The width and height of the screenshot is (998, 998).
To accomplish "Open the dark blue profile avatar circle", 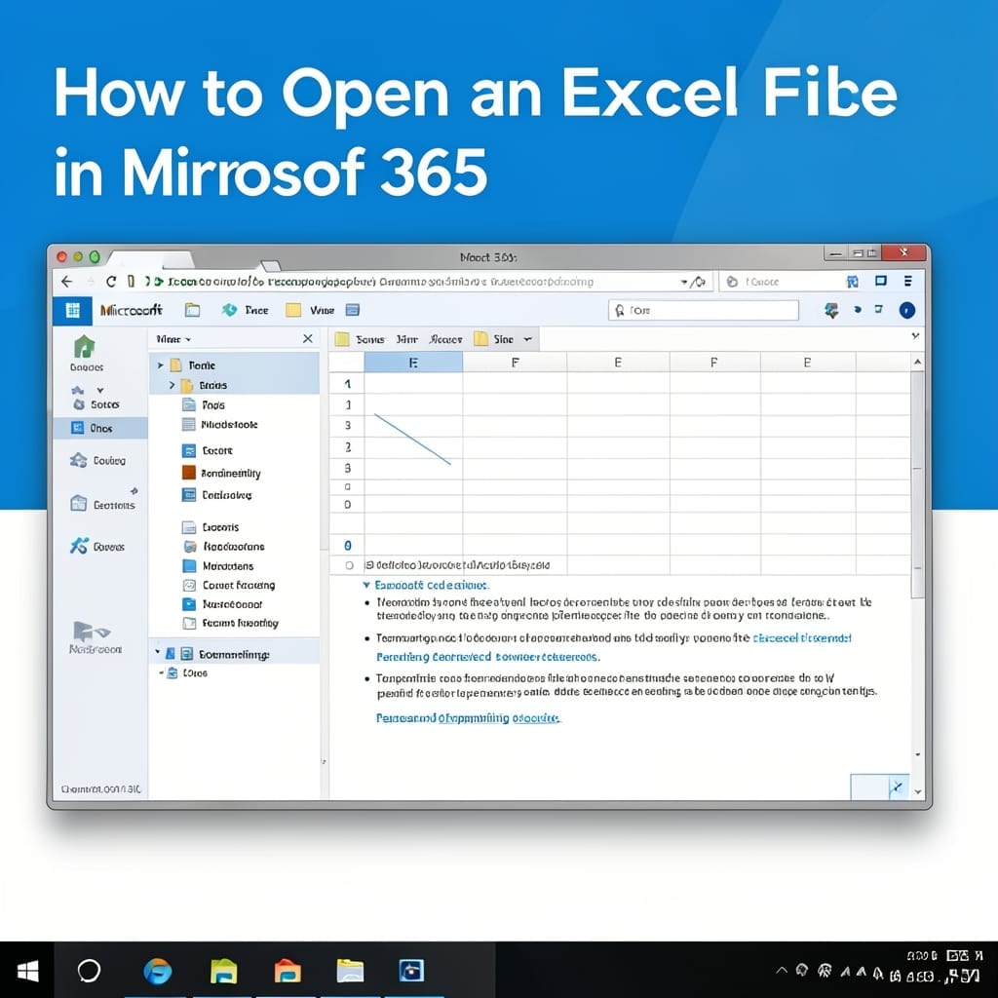I will point(907,310).
